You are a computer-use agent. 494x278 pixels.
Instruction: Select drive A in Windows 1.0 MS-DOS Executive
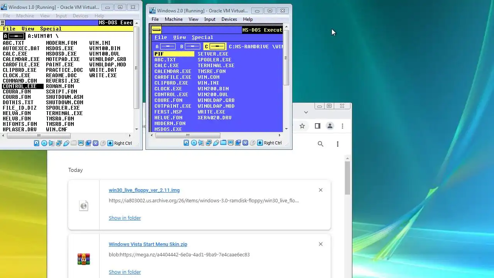[14, 36]
